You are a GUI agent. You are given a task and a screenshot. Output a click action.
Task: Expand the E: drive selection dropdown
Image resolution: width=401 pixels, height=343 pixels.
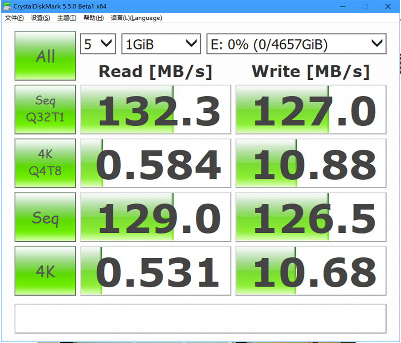296,44
